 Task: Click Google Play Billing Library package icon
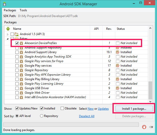(21, 79)
